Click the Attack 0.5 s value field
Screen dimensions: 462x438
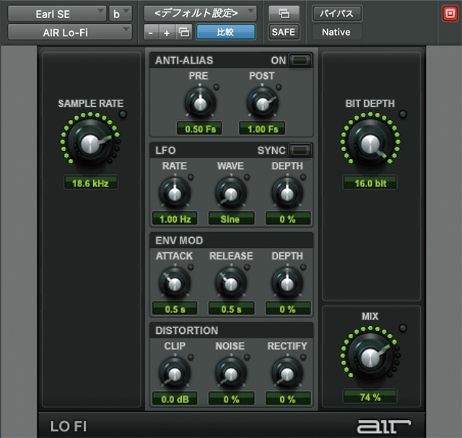[x=175, y=309]
